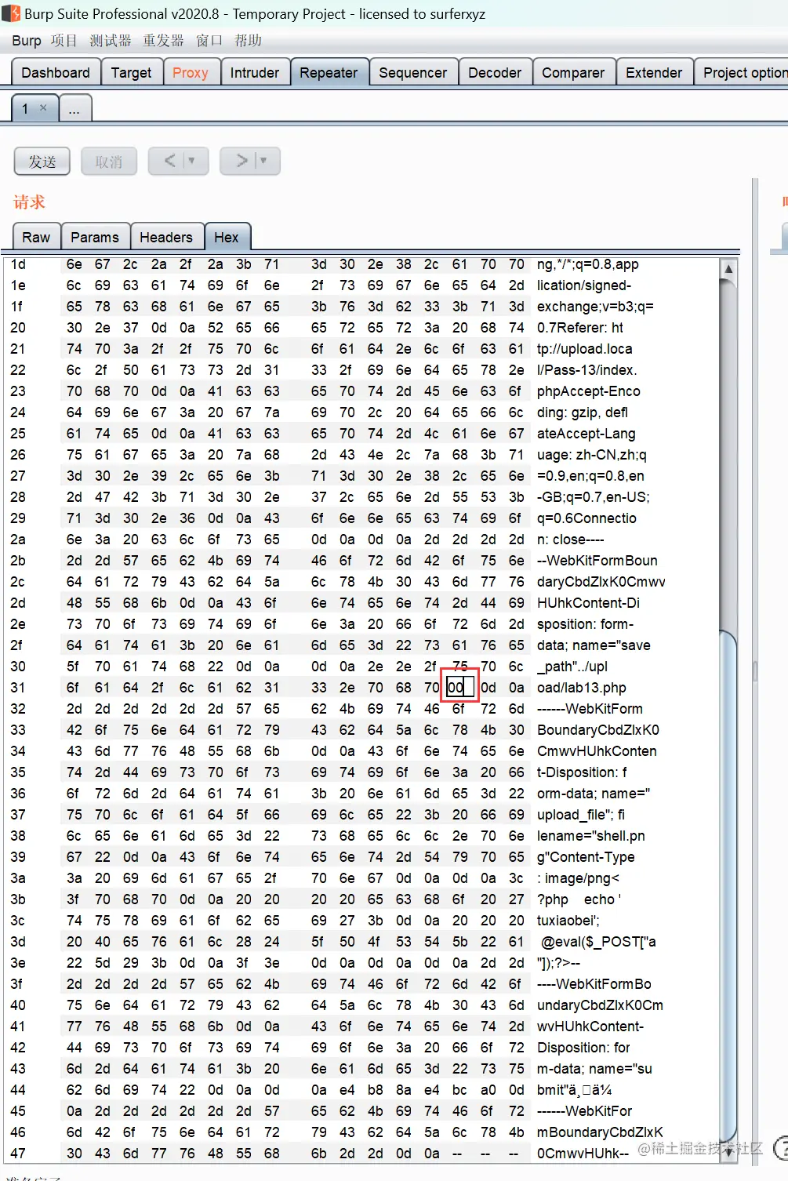The width and height of the screenshot is (788, 1181).
Task: Open the back history dropdown arrow
Action: click(x=192, y=161)
